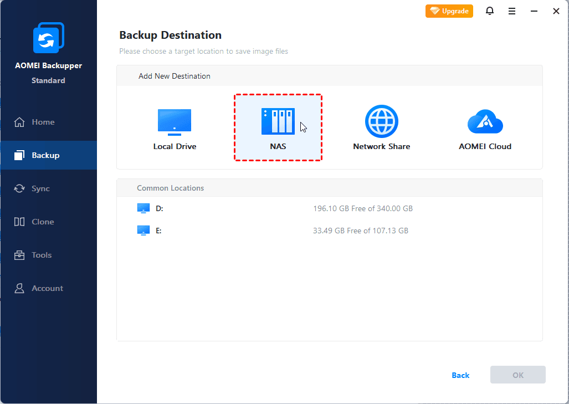Screen dimensions: 569x404
Task: Pick the AOMEI Cloud destination icon
Action: coord(485,121)
